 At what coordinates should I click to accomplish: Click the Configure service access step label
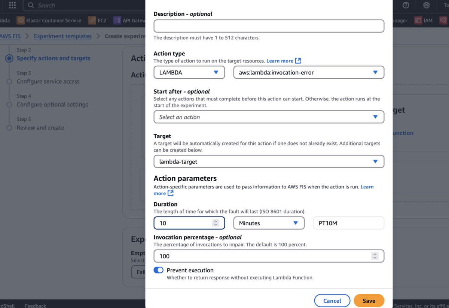[x=48, y=81]
